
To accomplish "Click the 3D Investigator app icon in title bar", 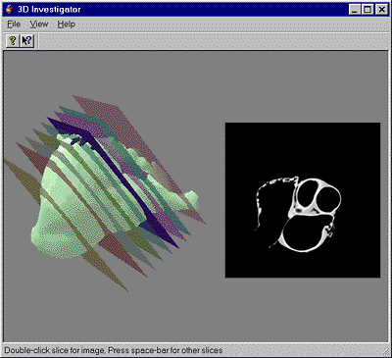I will 9,9.
